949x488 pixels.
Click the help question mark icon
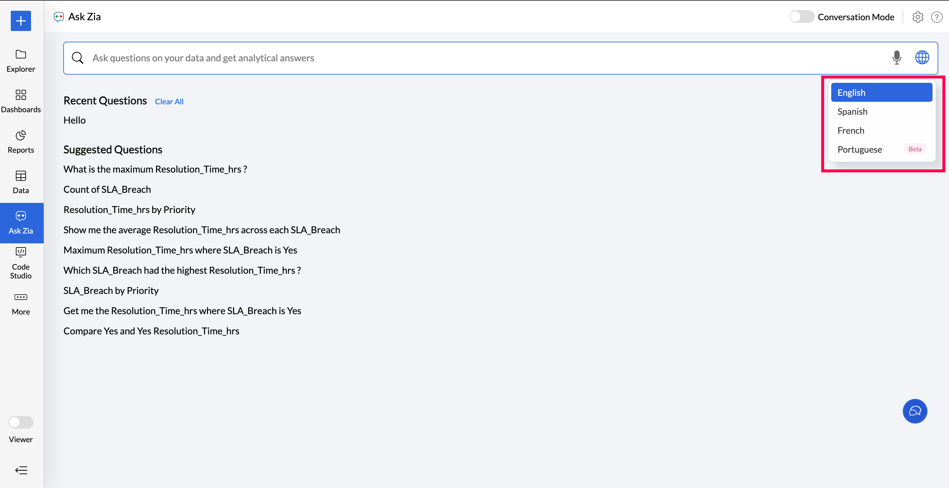(936, 17)
